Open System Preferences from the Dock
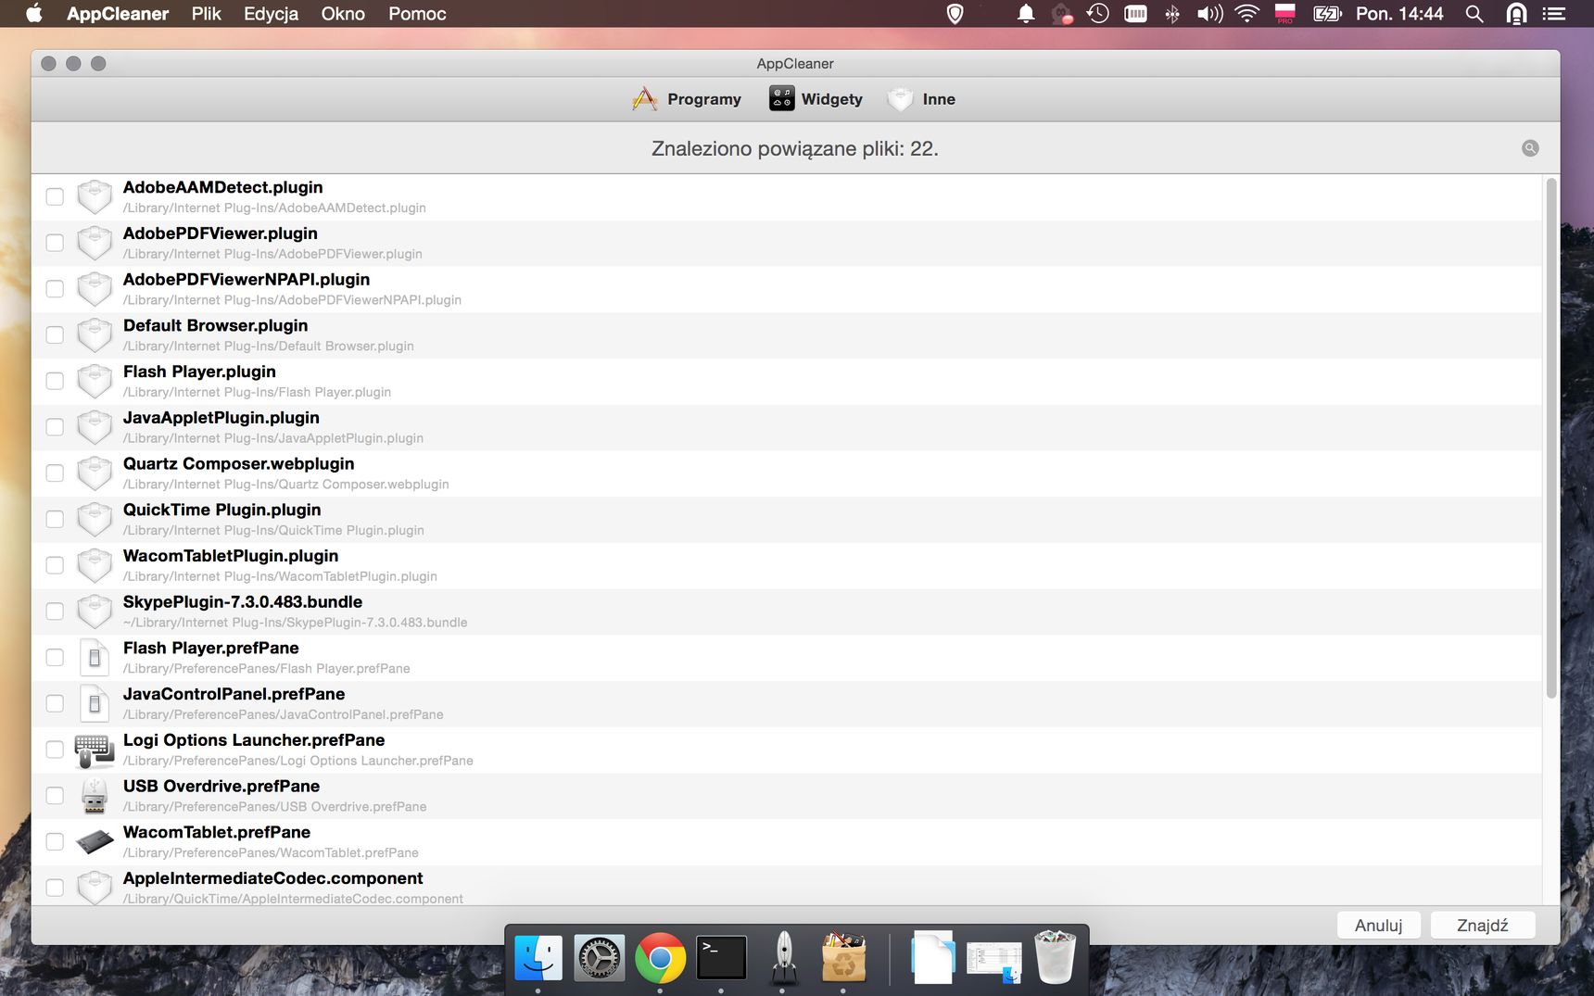The image size is (1594, 996). pyautogui.click(x=600, y=958)
